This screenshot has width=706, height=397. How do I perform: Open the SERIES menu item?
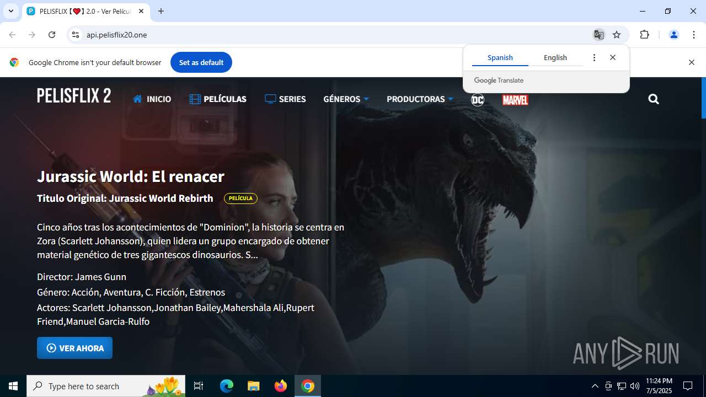[285, 99]
